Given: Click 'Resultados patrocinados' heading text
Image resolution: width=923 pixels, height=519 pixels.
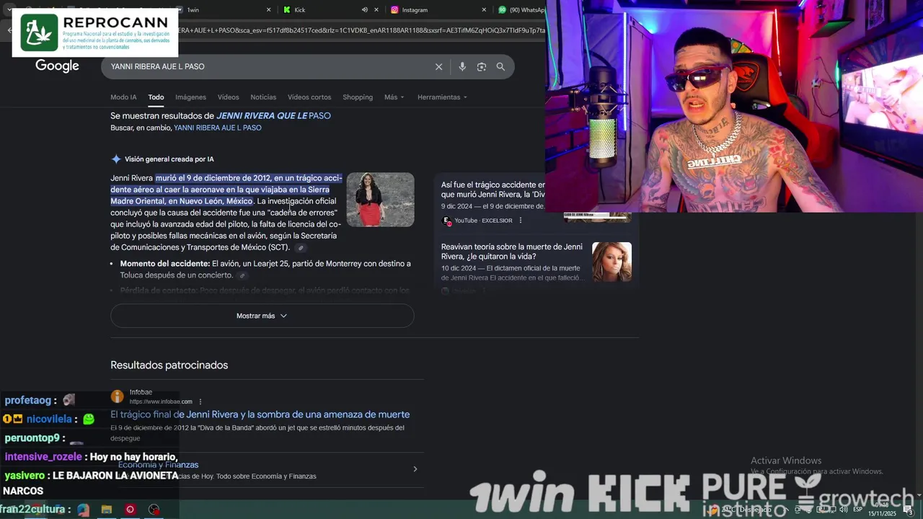Looking at the screenshot, I should coord(169,365).
